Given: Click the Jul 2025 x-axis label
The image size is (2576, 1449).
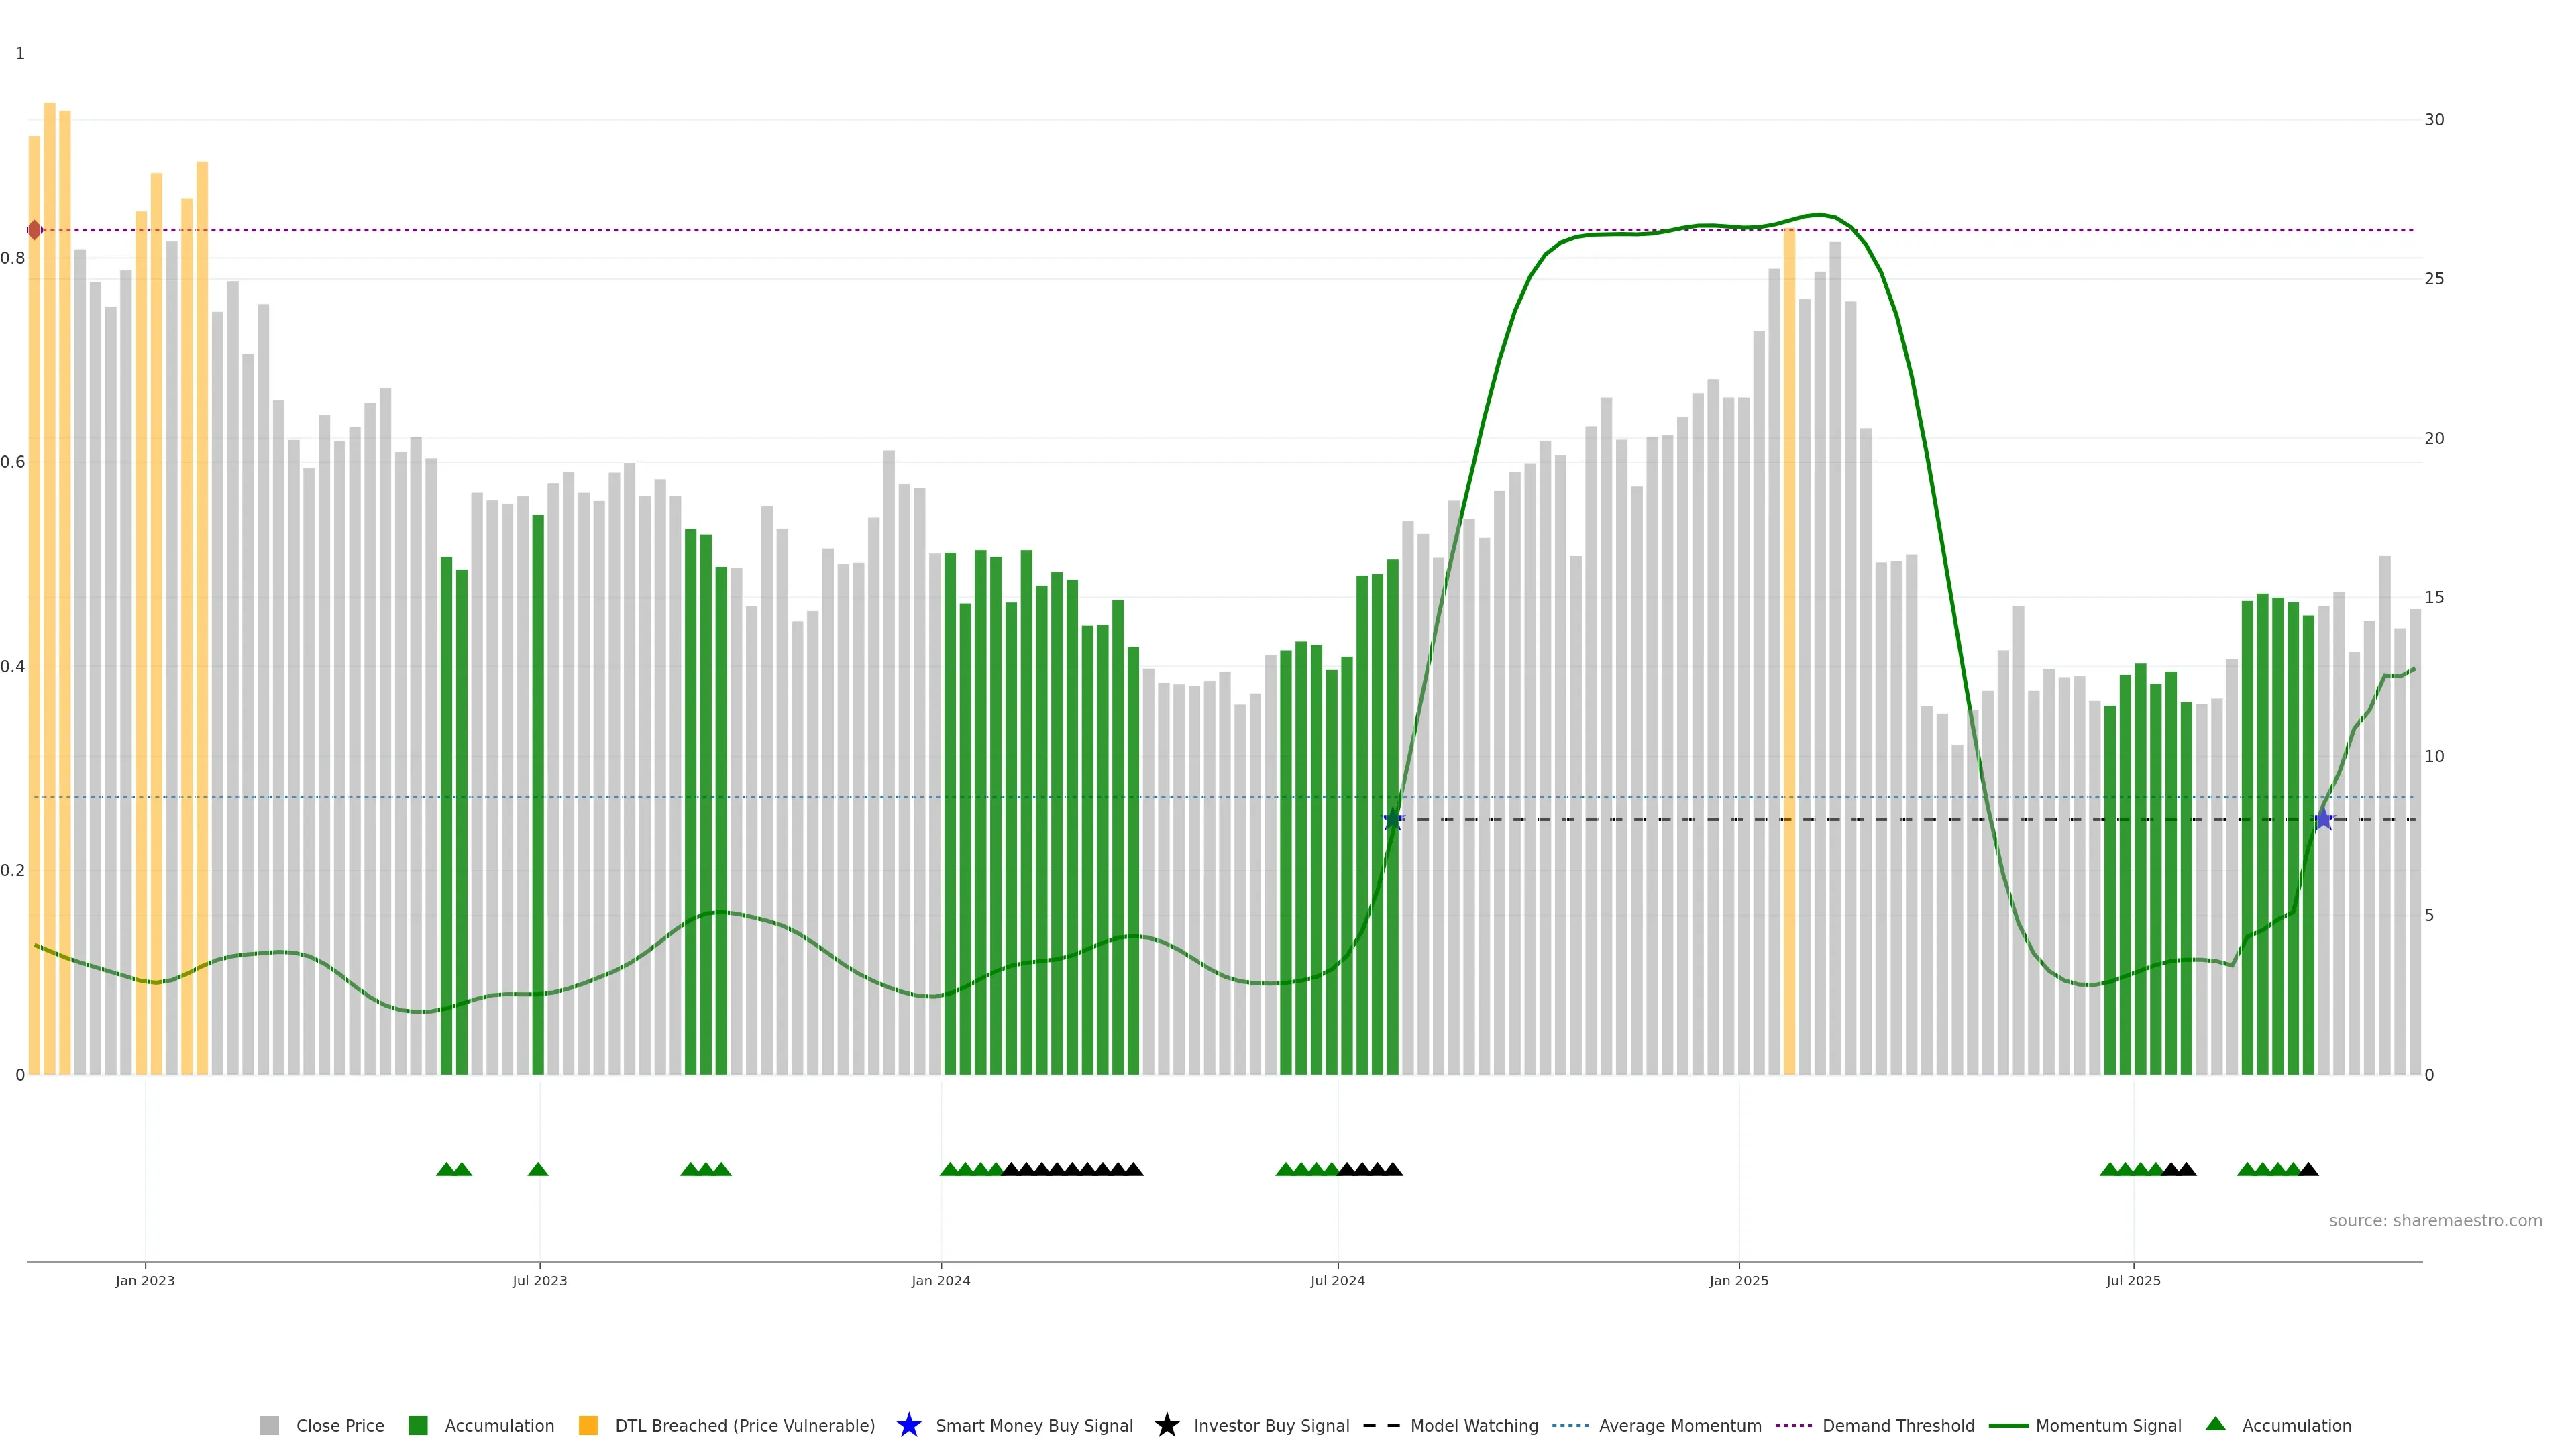Looking at the screenshot, I should coord(2133,1280).
